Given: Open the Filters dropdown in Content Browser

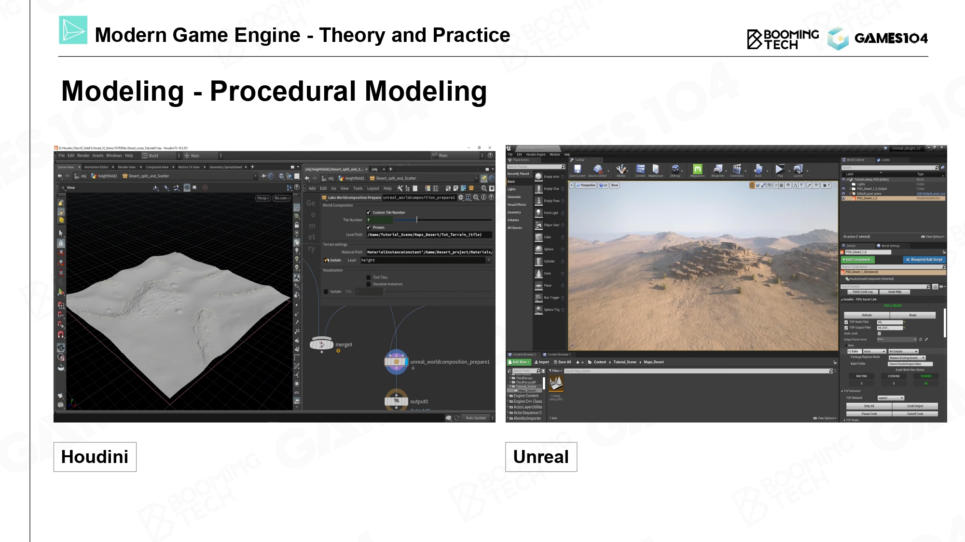Looking at the screenshot, I should [x=555, y=371].
